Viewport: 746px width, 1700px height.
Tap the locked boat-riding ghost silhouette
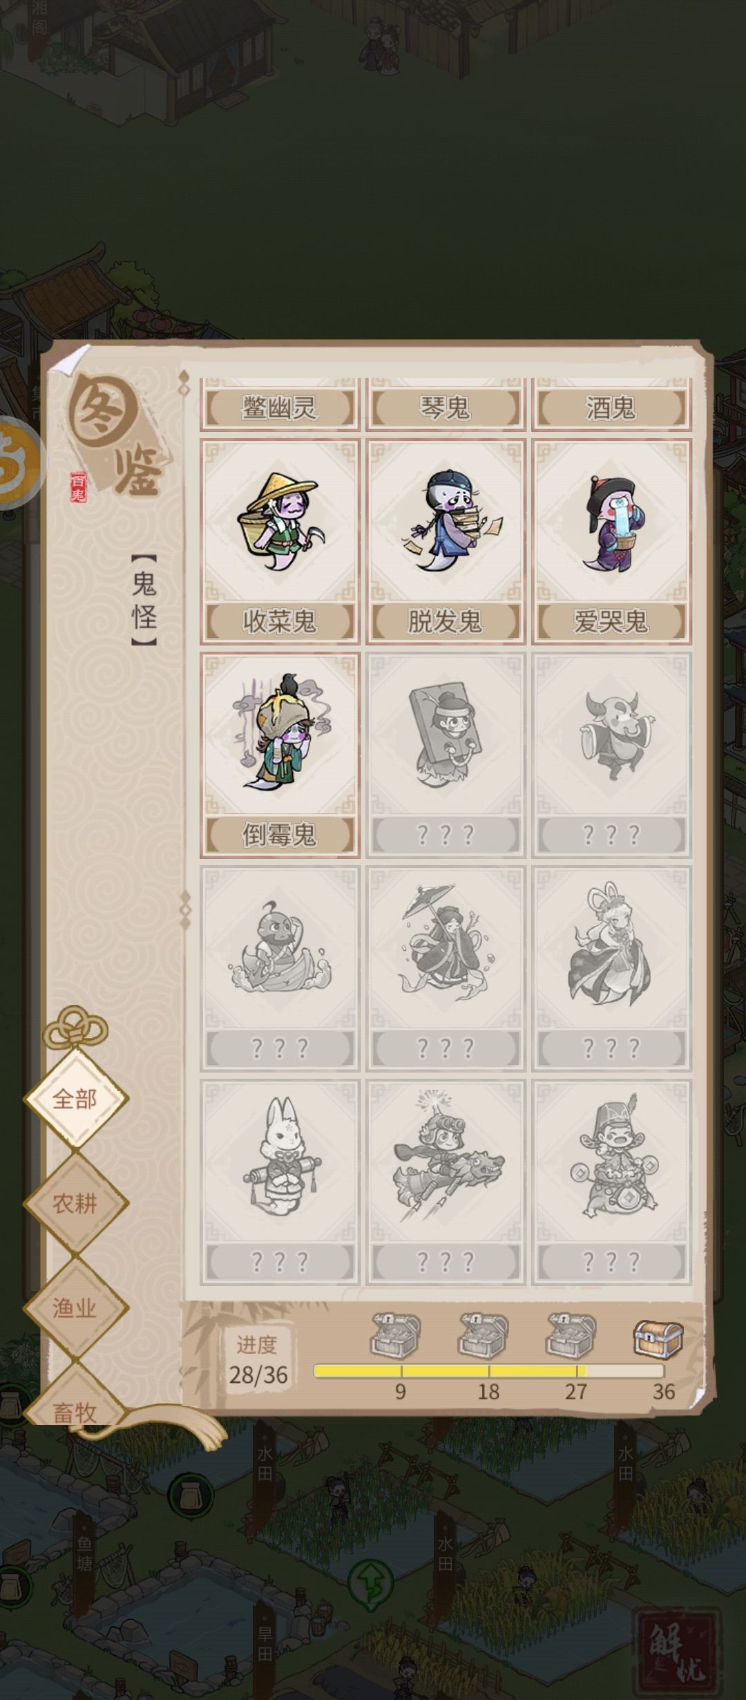(x=280, y=968)
